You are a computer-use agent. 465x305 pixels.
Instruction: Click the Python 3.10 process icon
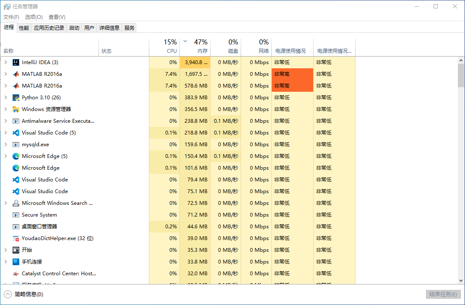click(x=16, y=98)
